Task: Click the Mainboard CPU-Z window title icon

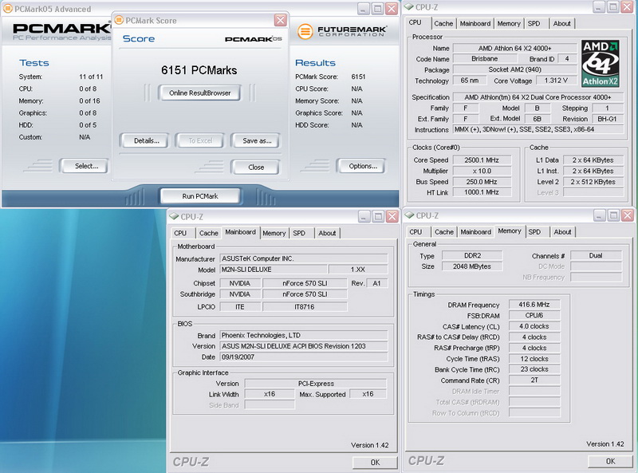Action: tap(174, 216)
